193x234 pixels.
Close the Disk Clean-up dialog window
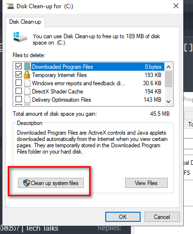click(x=176, y=6)
